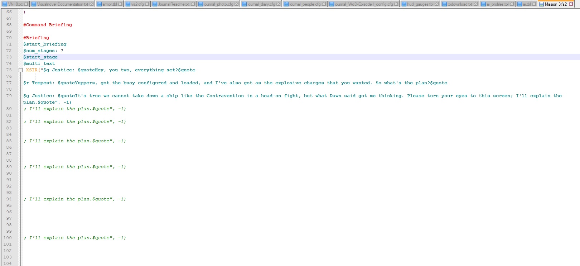580x266 pixels.
Task: Click the '$g Justice: $quoteIt's true' line
Action: 293,96
